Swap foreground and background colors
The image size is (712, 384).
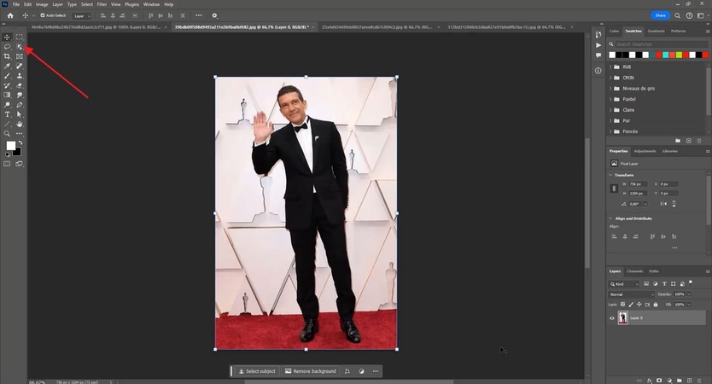20,143
